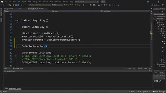
Task: Open the Extensions menu
Action: pyautogui.click(x=58, y=2)
